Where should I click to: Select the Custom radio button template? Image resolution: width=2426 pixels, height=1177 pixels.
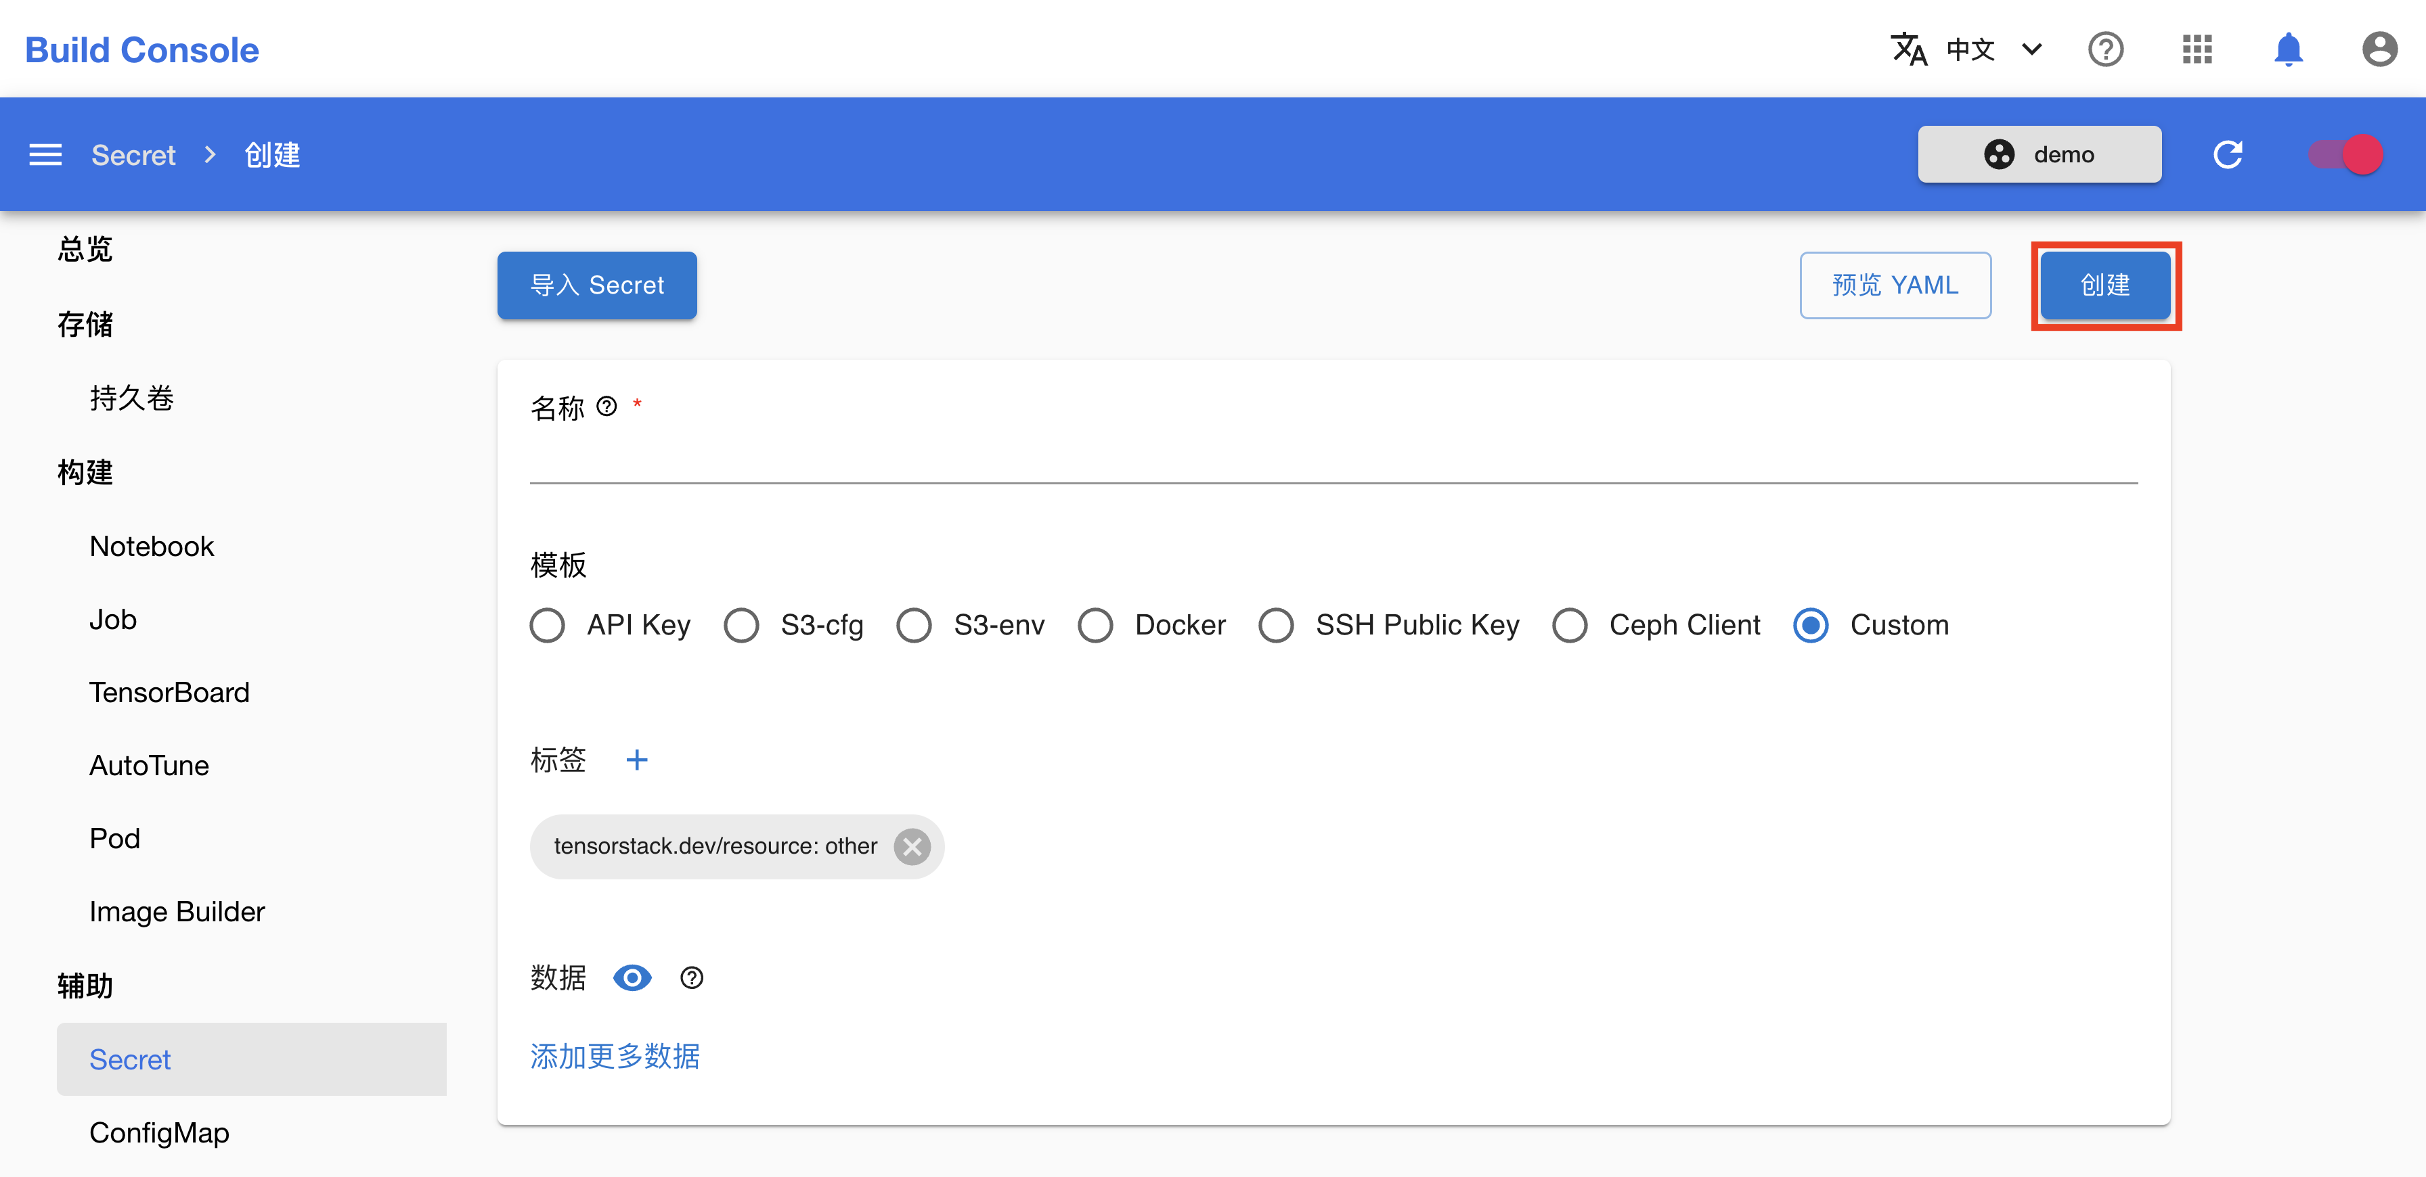pyautogui.click(x=1807, y=625)
